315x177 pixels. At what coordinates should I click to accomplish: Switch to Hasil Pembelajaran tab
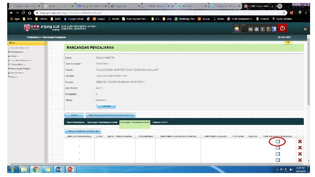(x=75, y=122)
